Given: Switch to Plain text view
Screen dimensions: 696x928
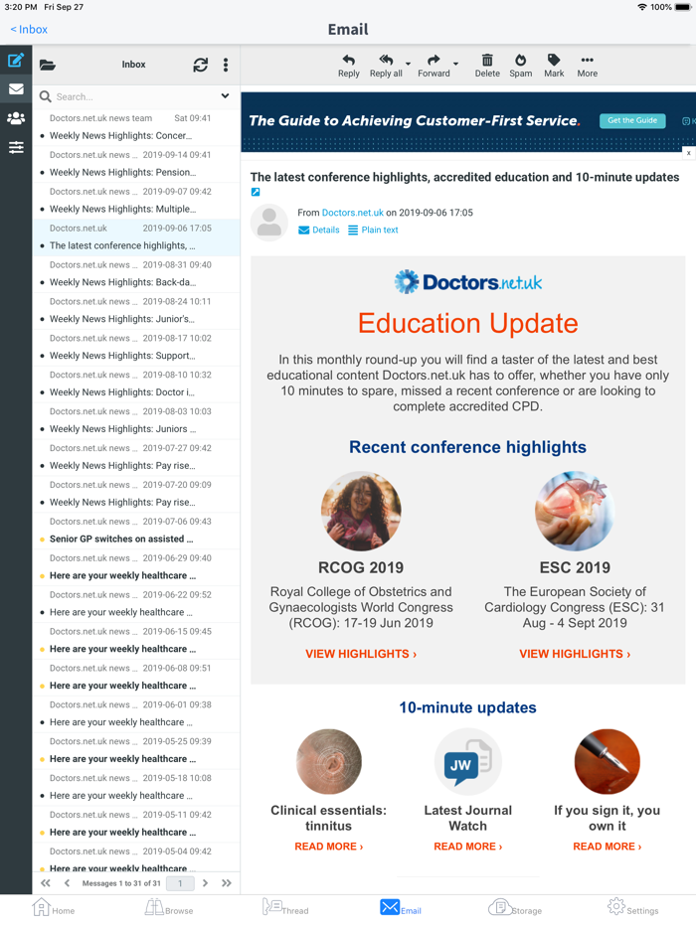Looking at the screenshot, I should (373, 230).
